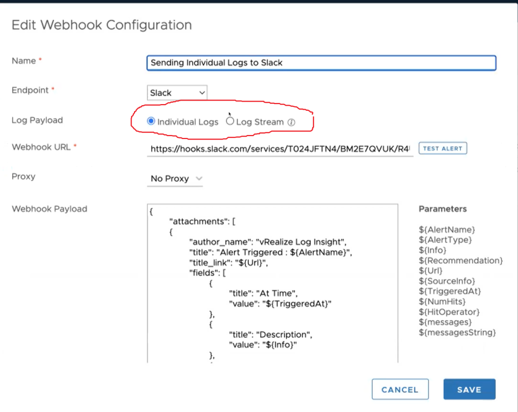This screenshot has width=518, height=412.
Task: Select the Log Stream radio option
Action: [230, 121]
